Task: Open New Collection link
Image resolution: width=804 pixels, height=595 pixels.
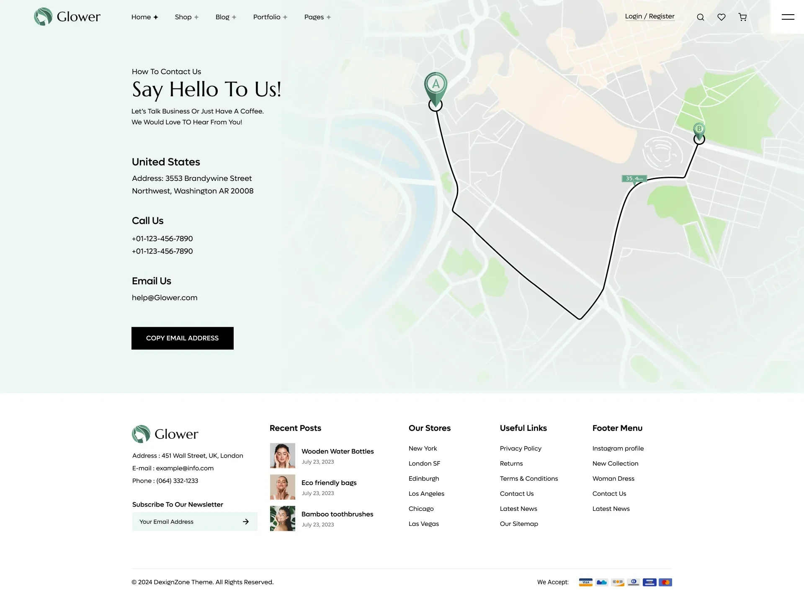Action: [616, 464]
